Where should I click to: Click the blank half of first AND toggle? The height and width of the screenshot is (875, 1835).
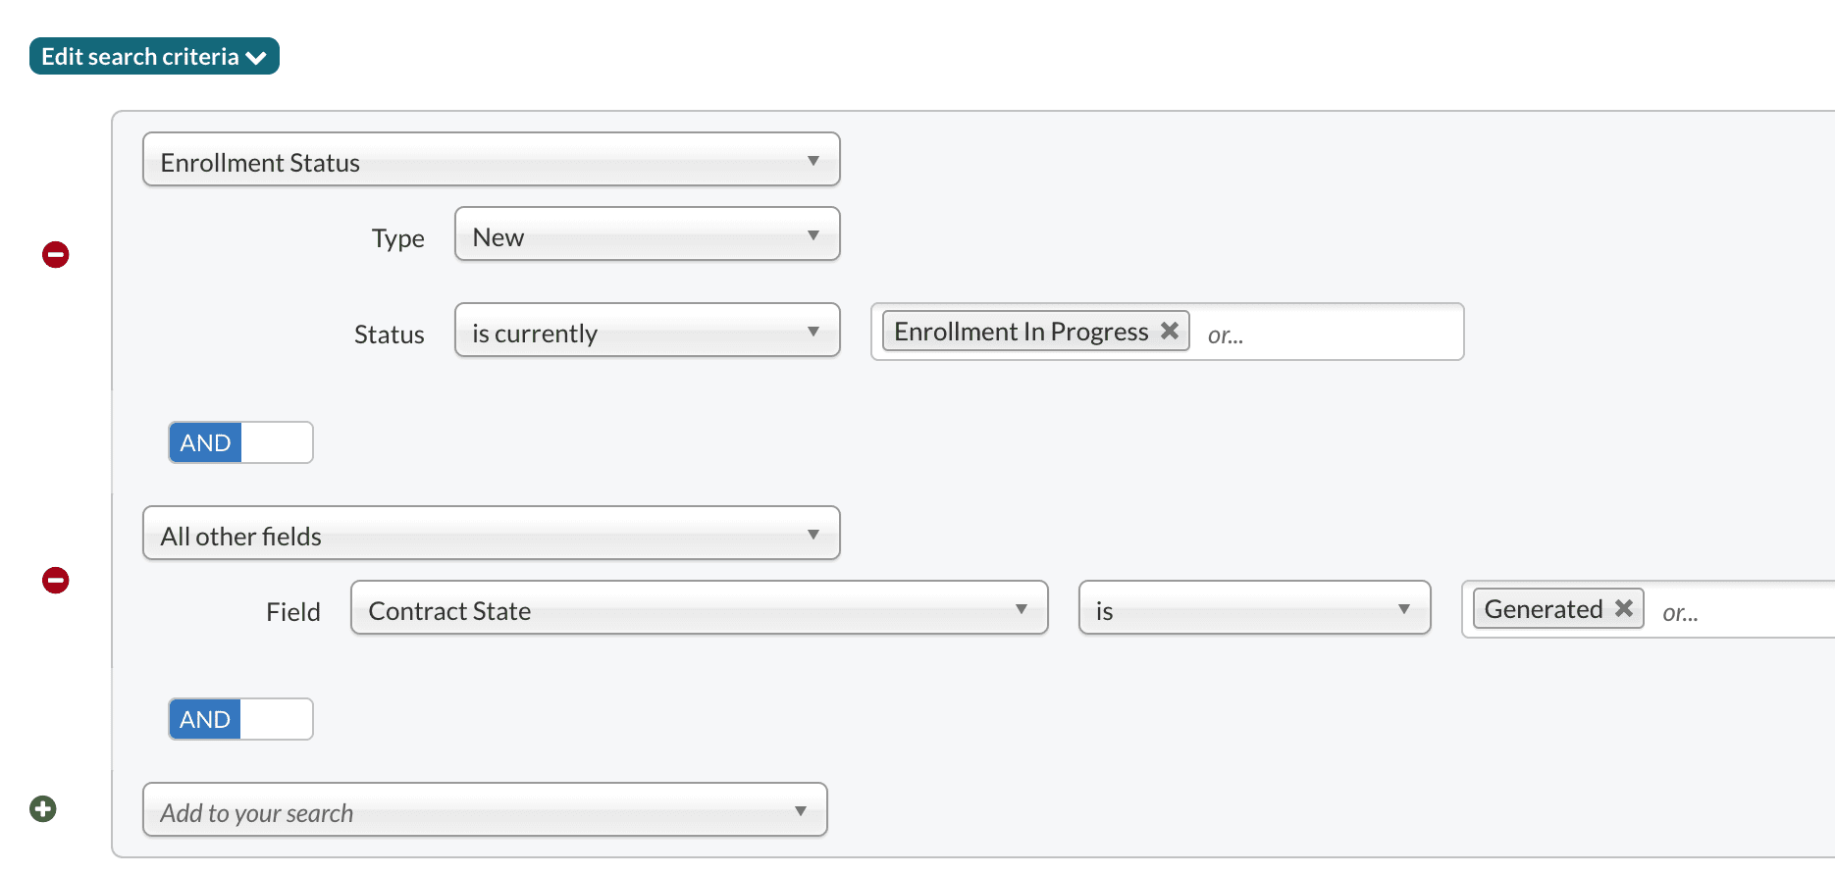tap(277, 442)
